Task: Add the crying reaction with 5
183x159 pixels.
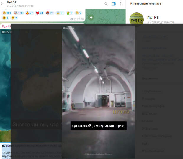Action: click(x=78, y=13)
